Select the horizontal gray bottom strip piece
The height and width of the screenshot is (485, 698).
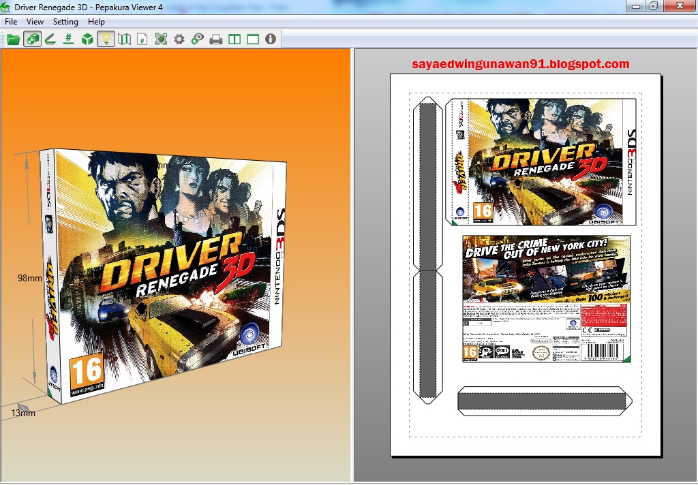tap(545, 401)
